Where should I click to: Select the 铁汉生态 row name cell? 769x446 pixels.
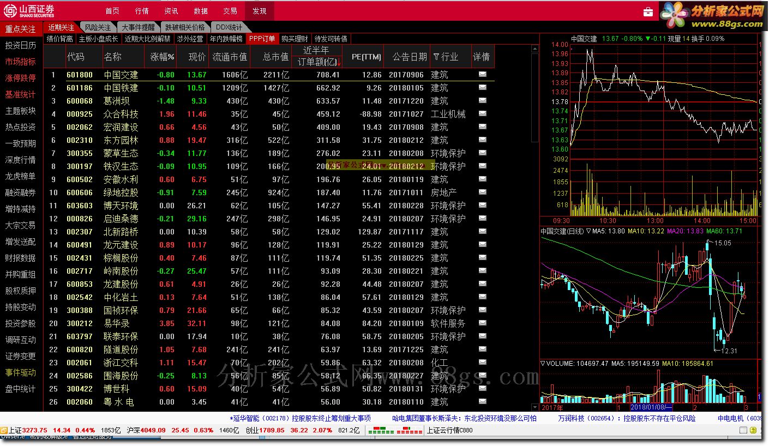[121, 166]
